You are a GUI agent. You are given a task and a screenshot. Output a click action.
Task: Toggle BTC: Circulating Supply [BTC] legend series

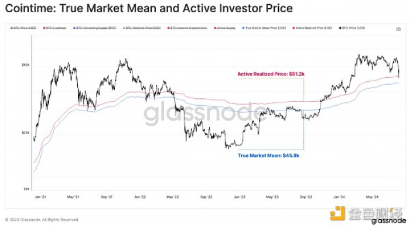pyautogui.click(x=96, y=28)
